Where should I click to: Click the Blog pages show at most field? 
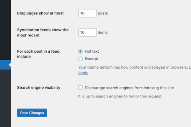pos(87,13)
